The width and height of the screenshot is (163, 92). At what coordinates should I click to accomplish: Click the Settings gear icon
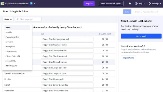[150, 4]
